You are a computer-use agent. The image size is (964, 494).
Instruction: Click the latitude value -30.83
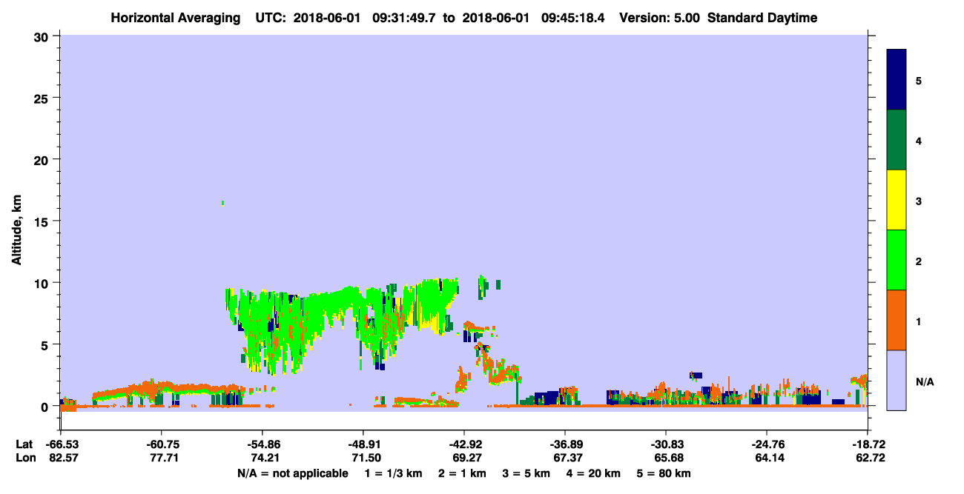pyautogui.click(x=666, y=444)
